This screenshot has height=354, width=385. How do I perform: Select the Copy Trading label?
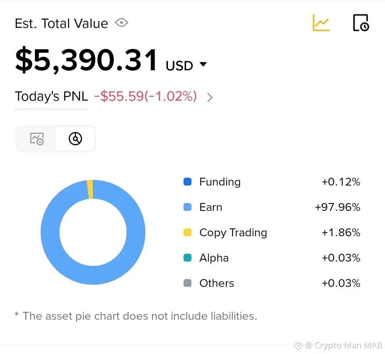click(x=233, y=233)
